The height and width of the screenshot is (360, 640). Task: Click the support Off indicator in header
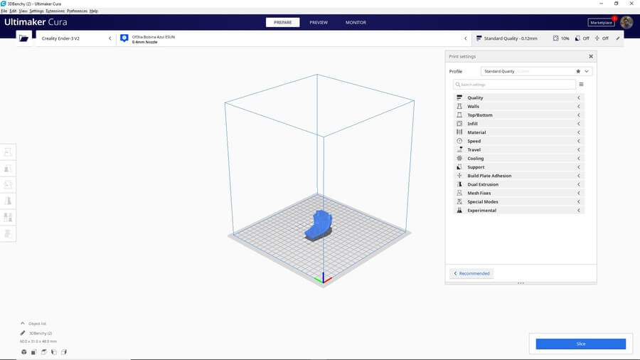click(x=582, y=38)
